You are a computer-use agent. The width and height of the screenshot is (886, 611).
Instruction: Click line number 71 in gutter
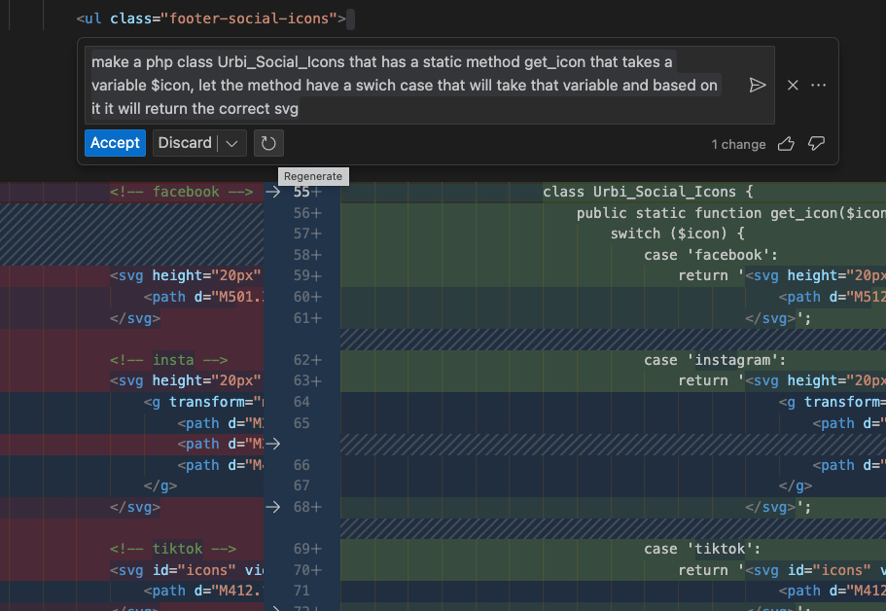pos(301,591)
